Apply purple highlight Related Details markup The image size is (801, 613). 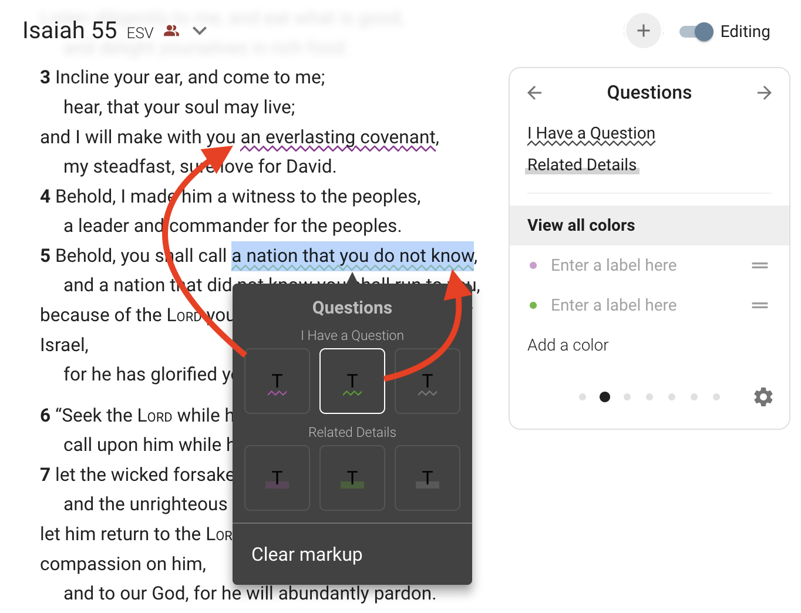point(277,478)
